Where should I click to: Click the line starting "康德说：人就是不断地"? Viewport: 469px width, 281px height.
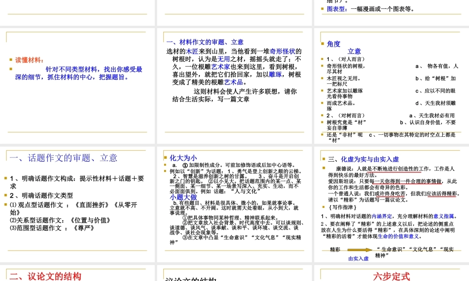pyautogui.click(x=395, y=169)
